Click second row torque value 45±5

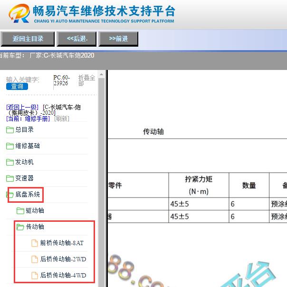(180, 217)
